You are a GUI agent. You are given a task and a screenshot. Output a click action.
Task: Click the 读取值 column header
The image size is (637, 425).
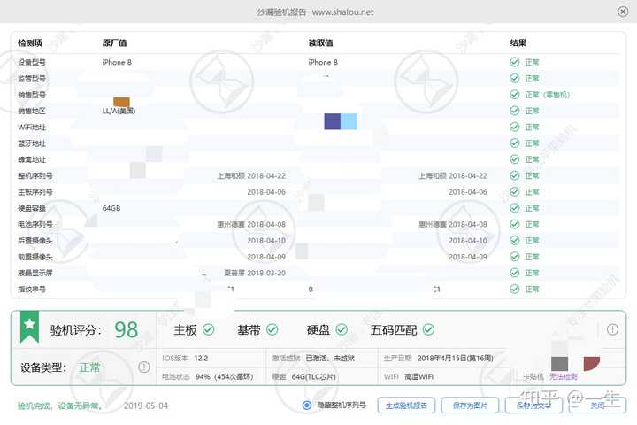(320, 42)
